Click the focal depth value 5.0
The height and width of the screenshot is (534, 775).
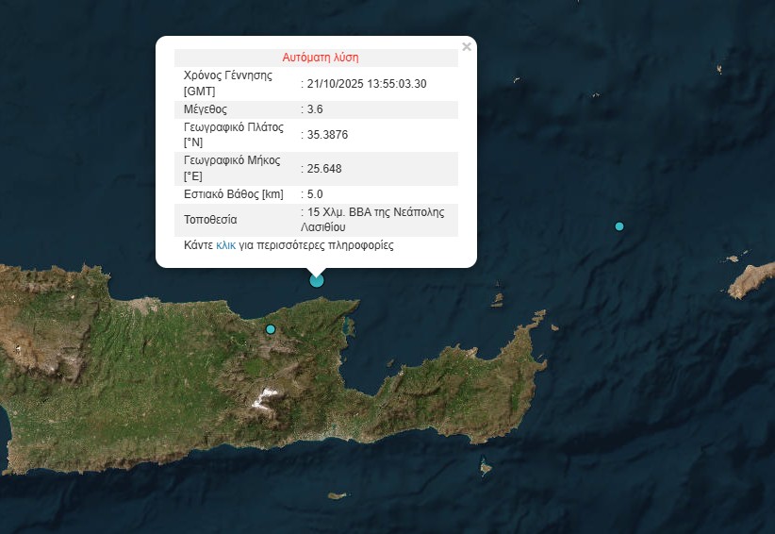[x=315, y=194]
